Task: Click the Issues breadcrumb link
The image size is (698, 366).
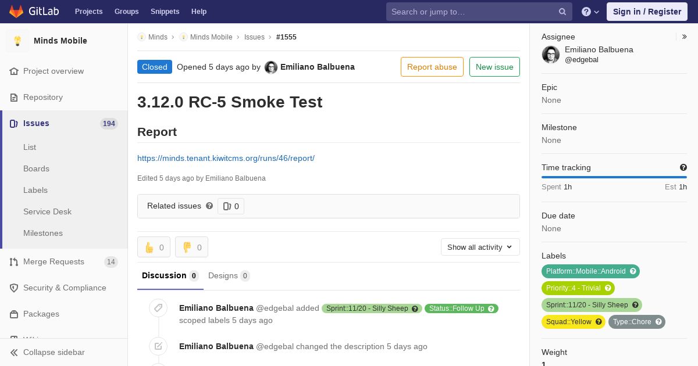Action: [254, 37]
